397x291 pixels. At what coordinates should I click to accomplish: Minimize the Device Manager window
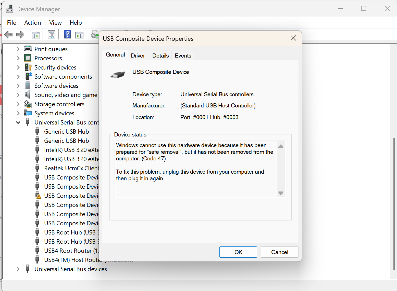click(340, 8)
